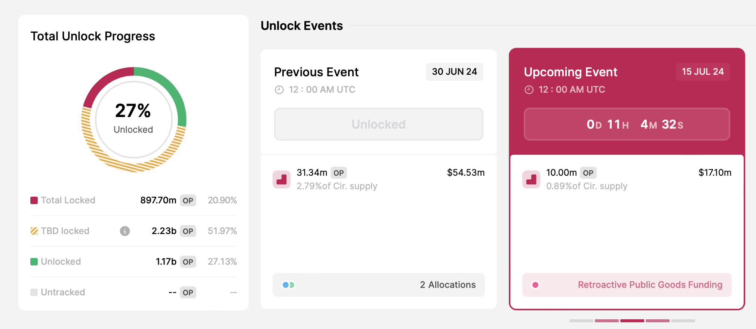The image size is (756, 329).
Task: Select the allocation chart icon beside 10.00m OP
Action: coord(531,179)
